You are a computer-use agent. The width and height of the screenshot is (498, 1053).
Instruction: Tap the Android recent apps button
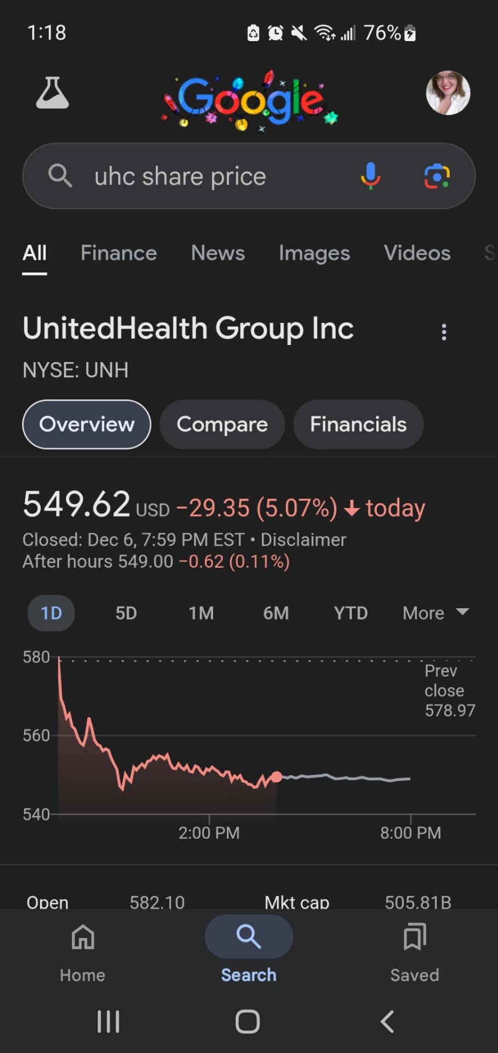point(108,1021)
